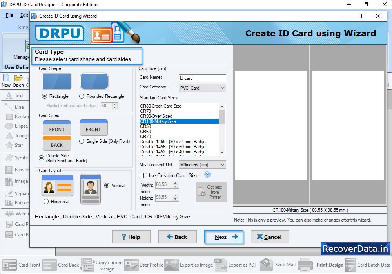Click the Cancel button
392x274 pixels.
[x=270, y=236]
